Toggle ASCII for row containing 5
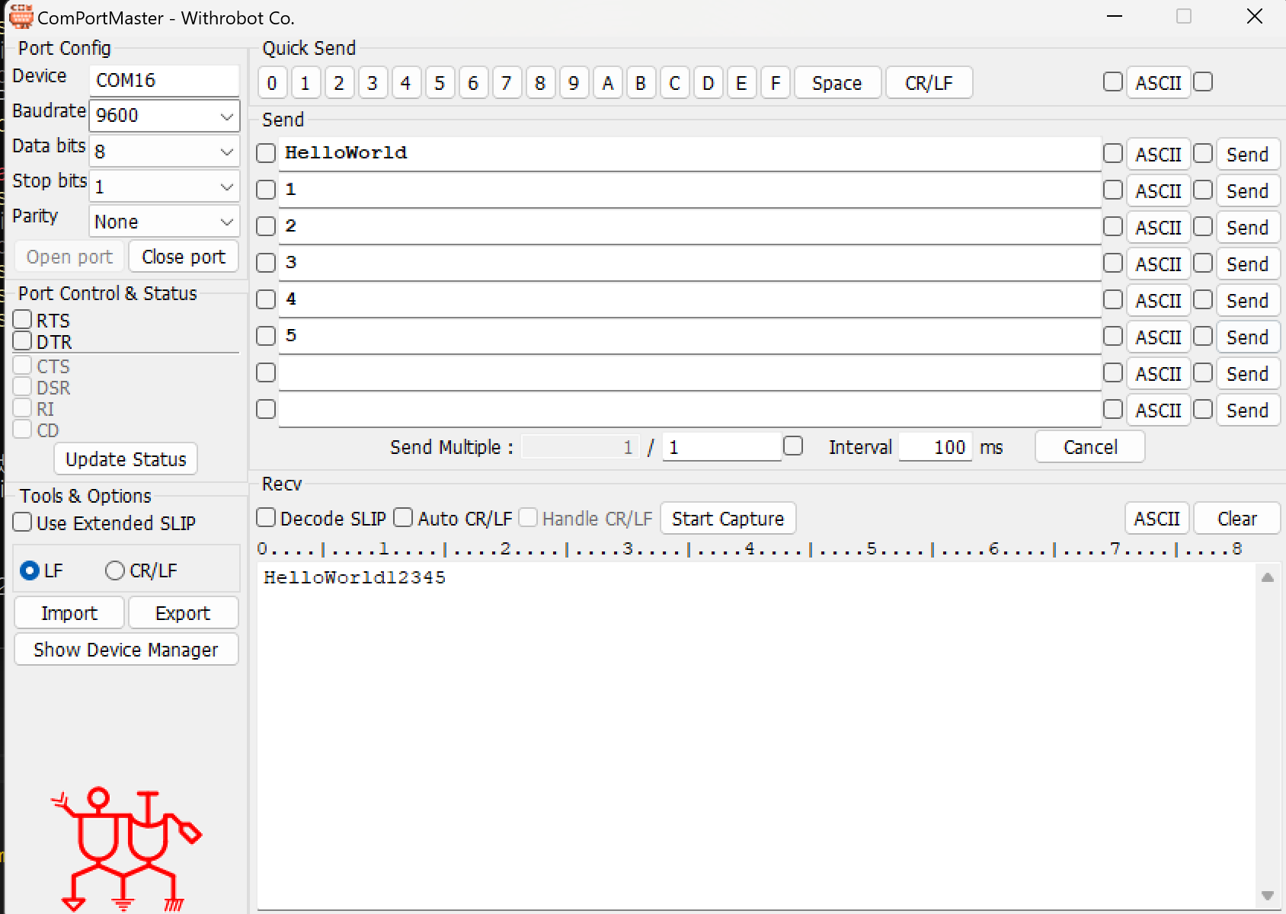The width and height of the screenshot is (1286, 914). pos(1158,337)
